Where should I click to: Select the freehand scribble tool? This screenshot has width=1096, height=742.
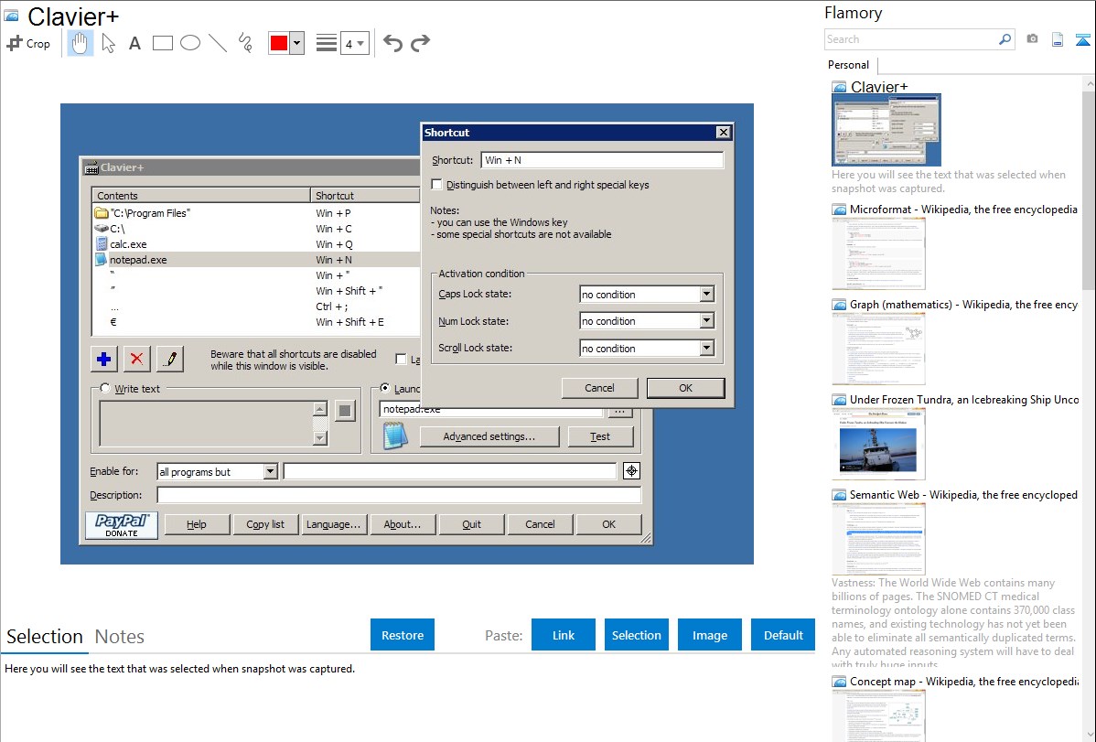[245, 43]
